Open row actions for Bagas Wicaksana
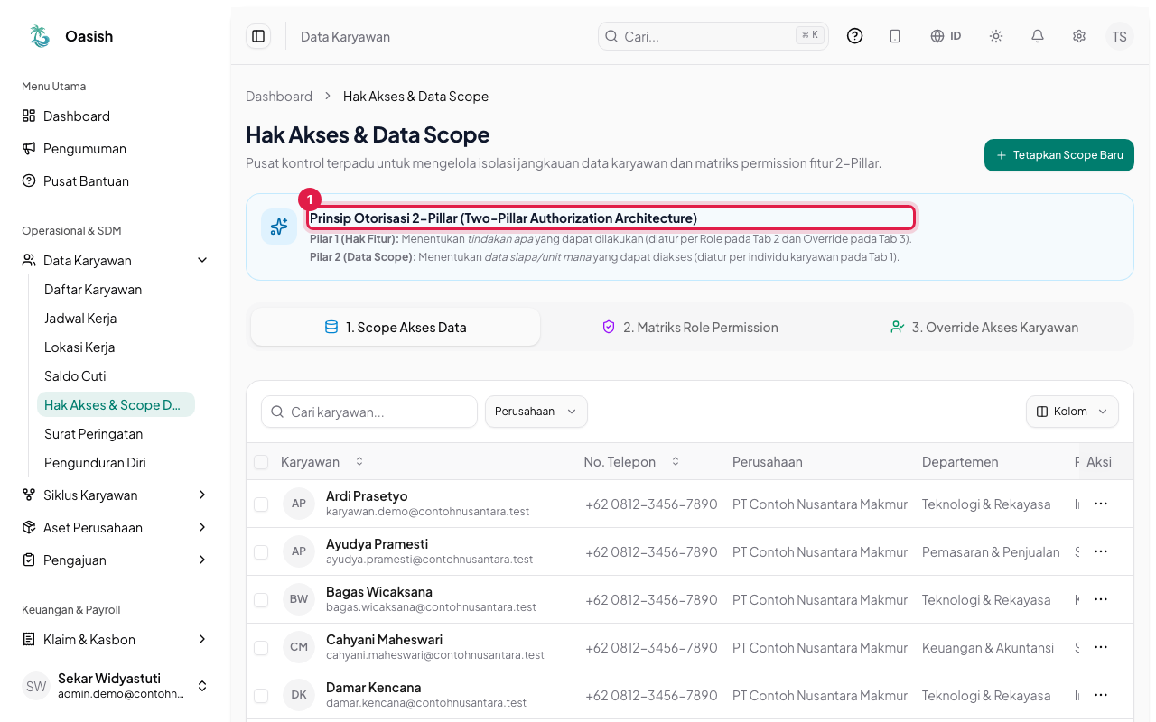The image size is (1156, 722). pyautogui.click(x=1100, y=599)
